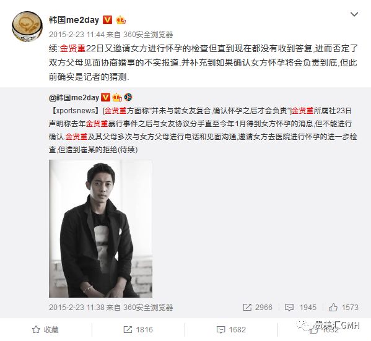Open original post timestamp 2015-2-23 11:38

(77, 307)
